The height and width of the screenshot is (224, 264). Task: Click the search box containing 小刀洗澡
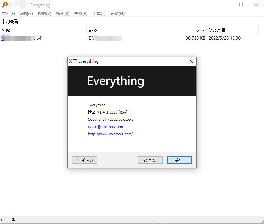tap(132, 21)
